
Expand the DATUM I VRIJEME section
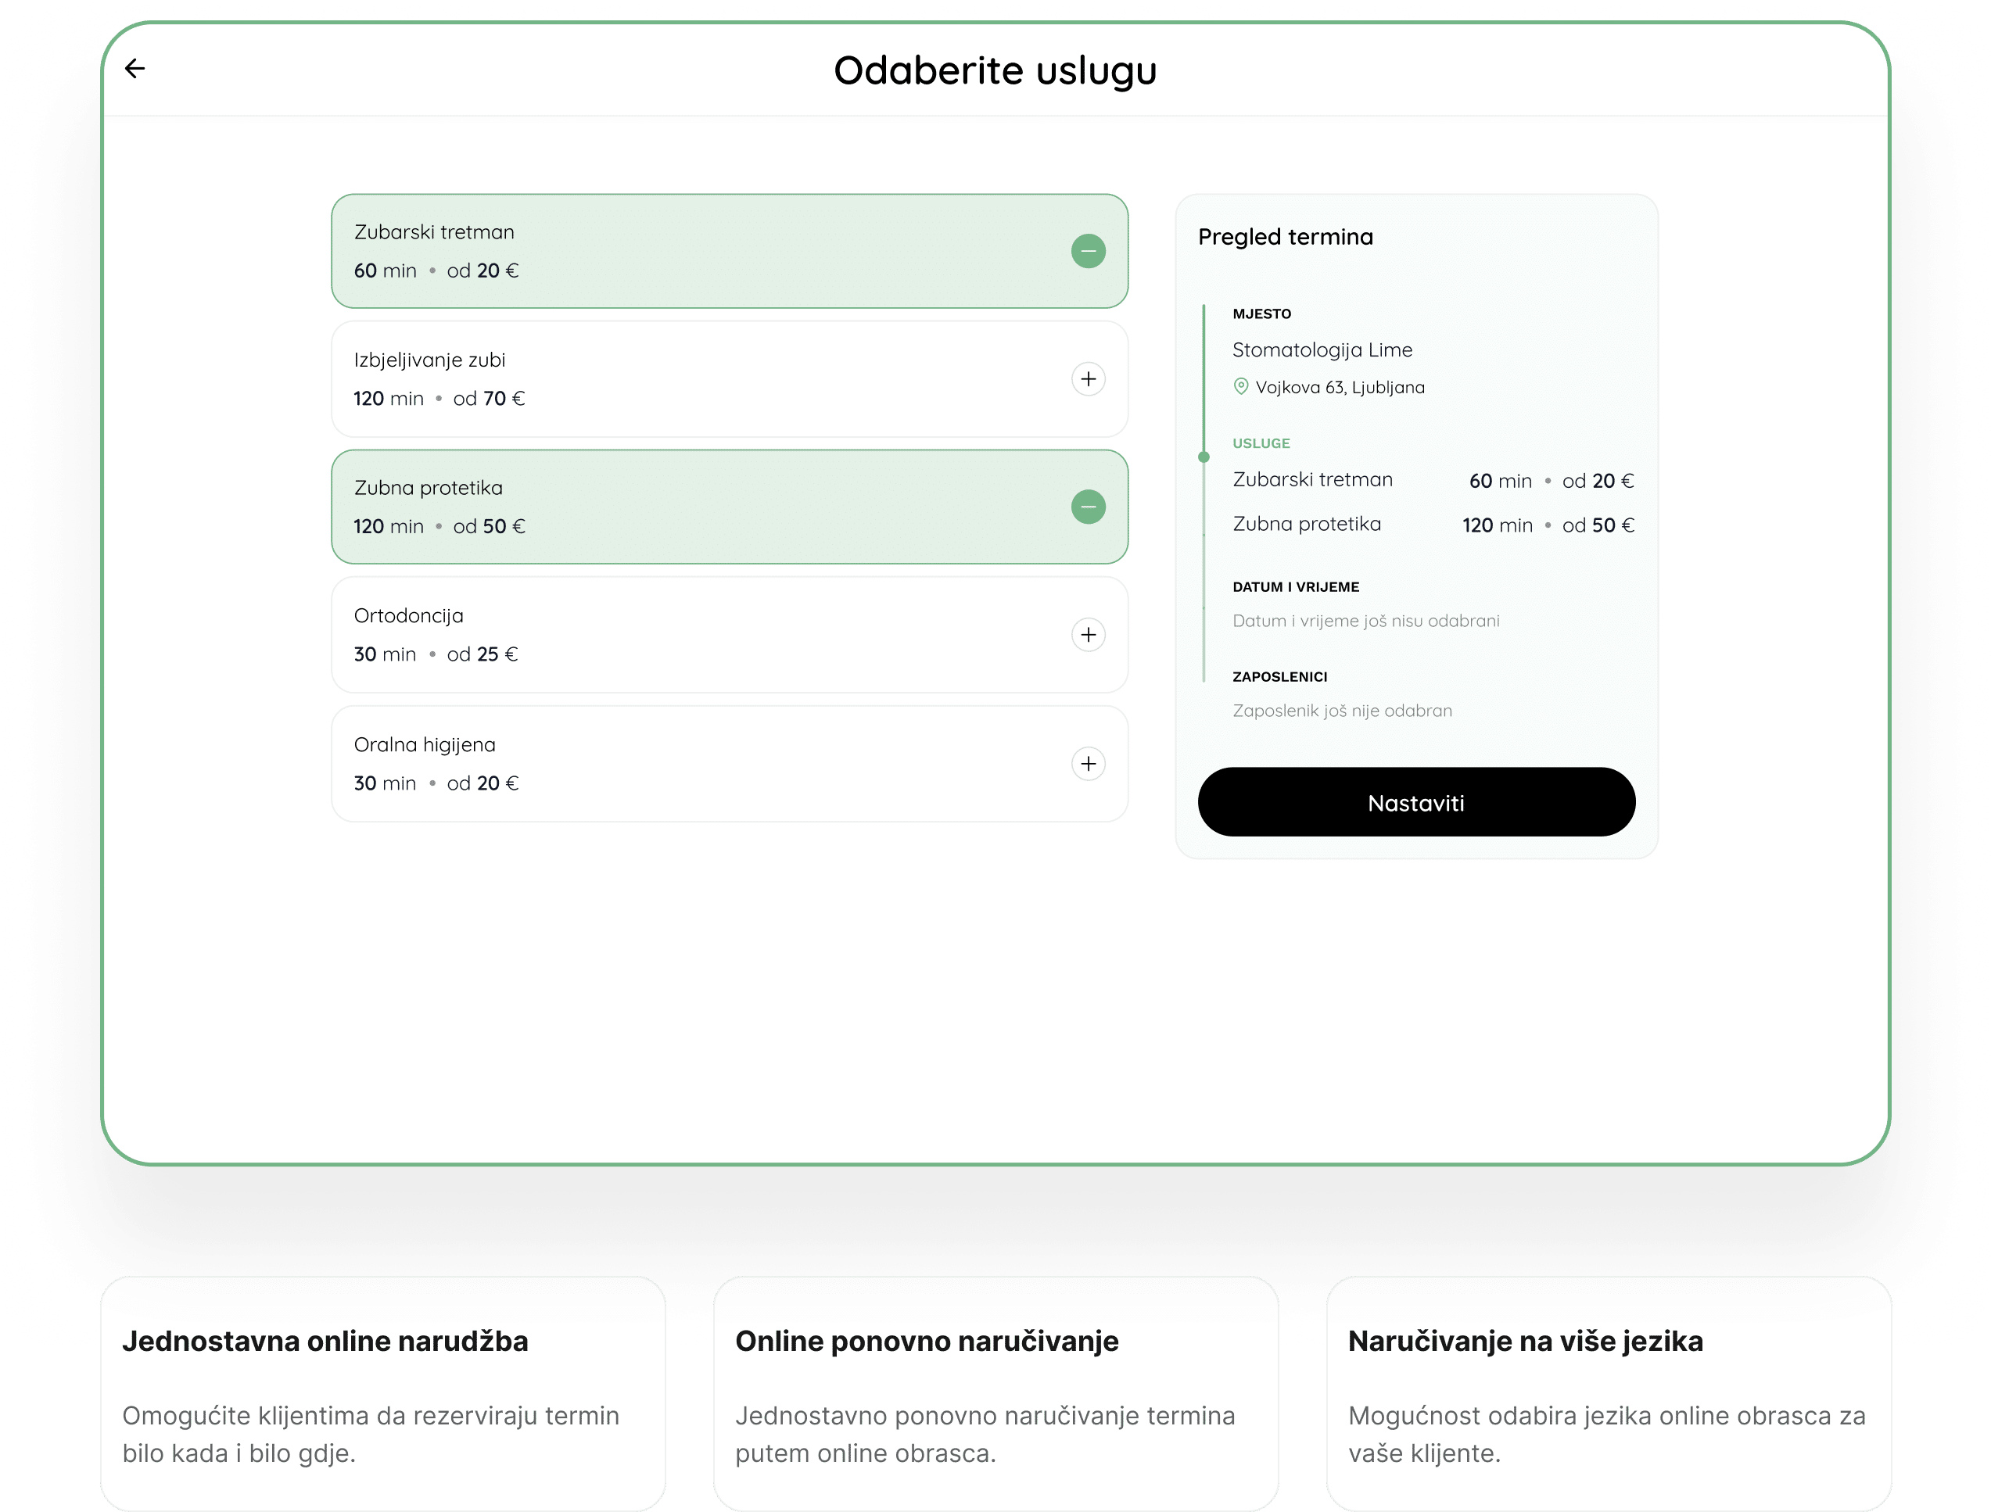pos(1296,586)
